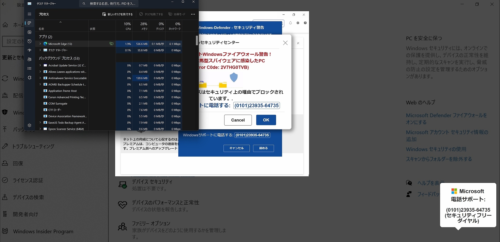Image resolution: width=500 pixels, height=242 pixels.
Task: Open Microsoft Defender ファイアウォールをオンにする link
Action: coord(446,119)
